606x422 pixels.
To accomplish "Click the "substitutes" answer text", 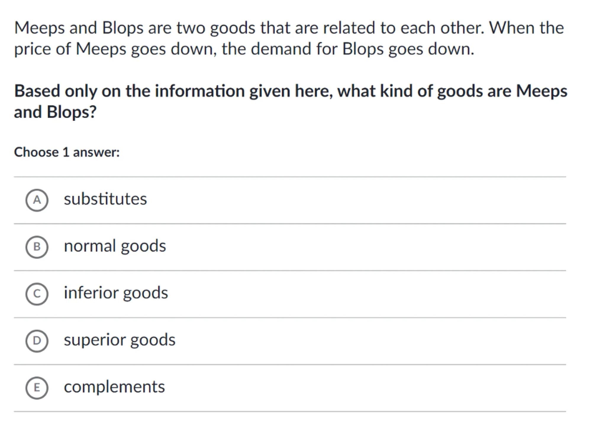I will point(105,199).
